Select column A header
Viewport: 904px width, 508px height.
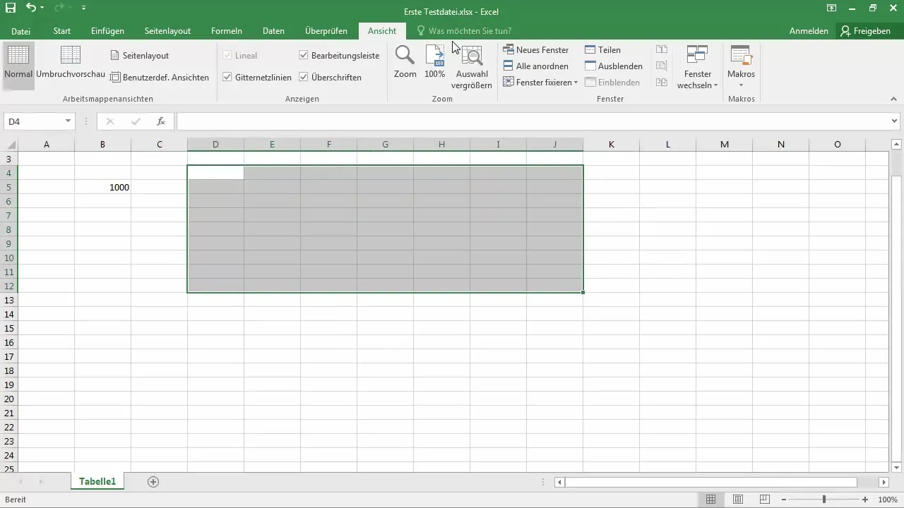47,145
